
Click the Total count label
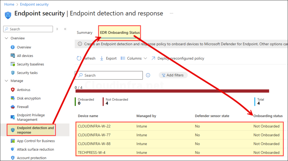(x=261, y=99)
